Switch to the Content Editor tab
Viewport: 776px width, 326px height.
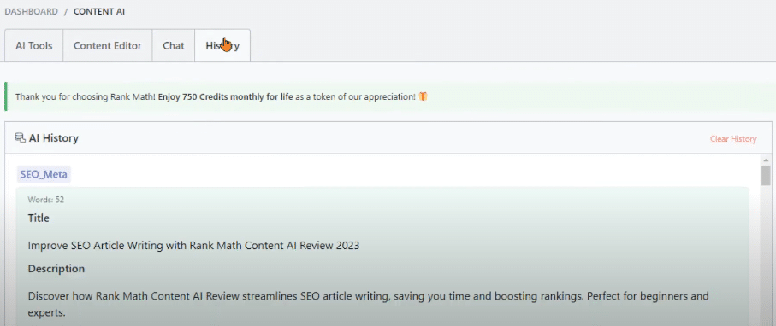(108, 46)
